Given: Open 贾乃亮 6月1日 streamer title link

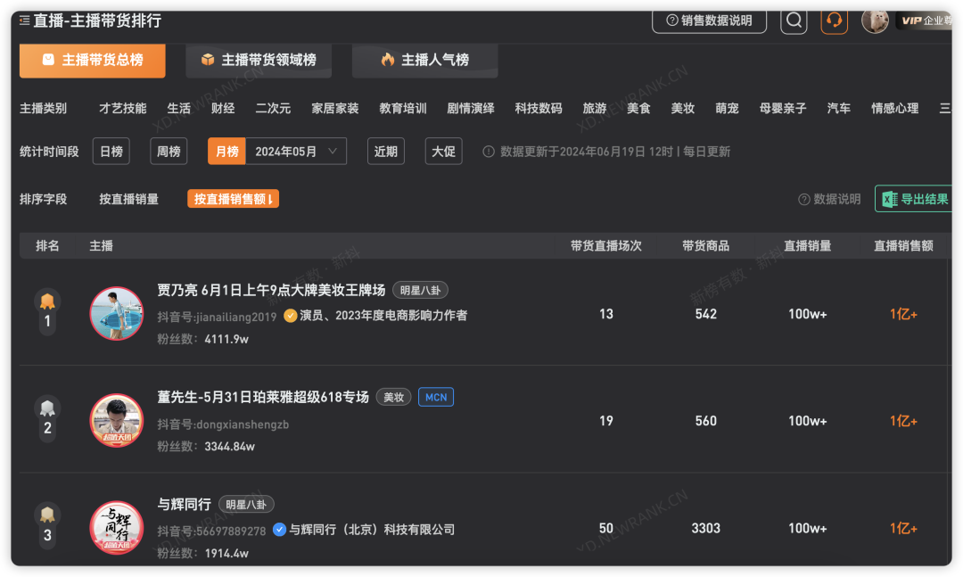Looking at the screenshot, I should point(271,290).
